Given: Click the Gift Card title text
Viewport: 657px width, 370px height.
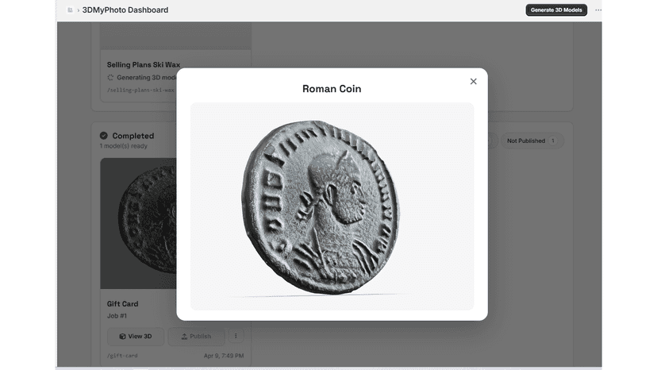Looking at the screenshot, I should click(122, 304).
